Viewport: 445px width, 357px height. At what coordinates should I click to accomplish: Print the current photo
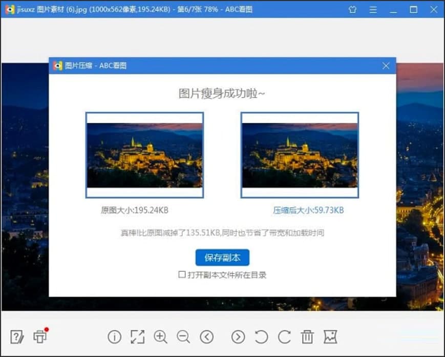(x=39, y=337)
